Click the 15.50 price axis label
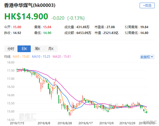 point(11,103)
